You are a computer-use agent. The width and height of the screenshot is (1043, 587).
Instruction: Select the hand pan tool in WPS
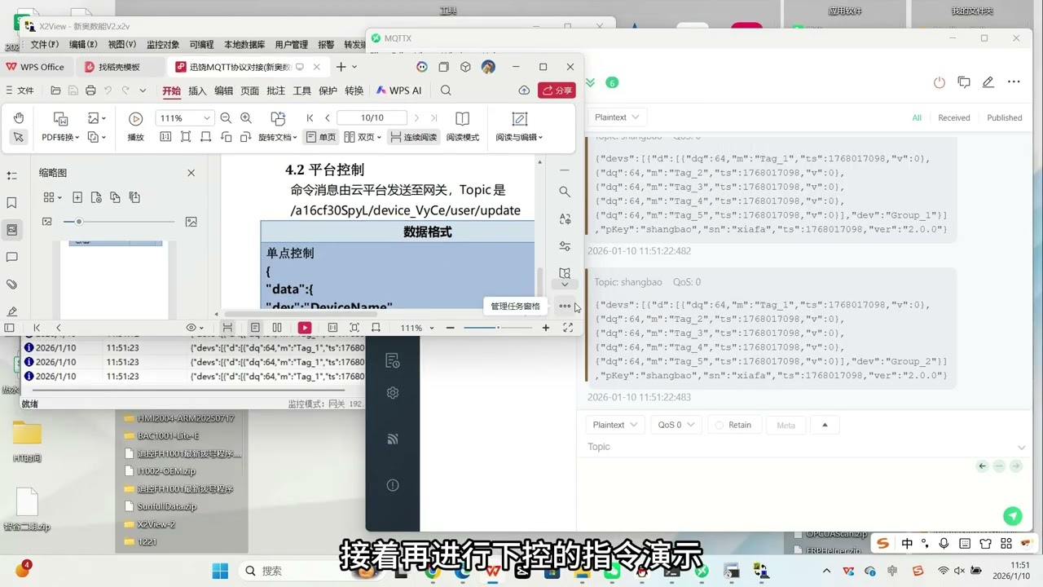[x=18, y=118]
